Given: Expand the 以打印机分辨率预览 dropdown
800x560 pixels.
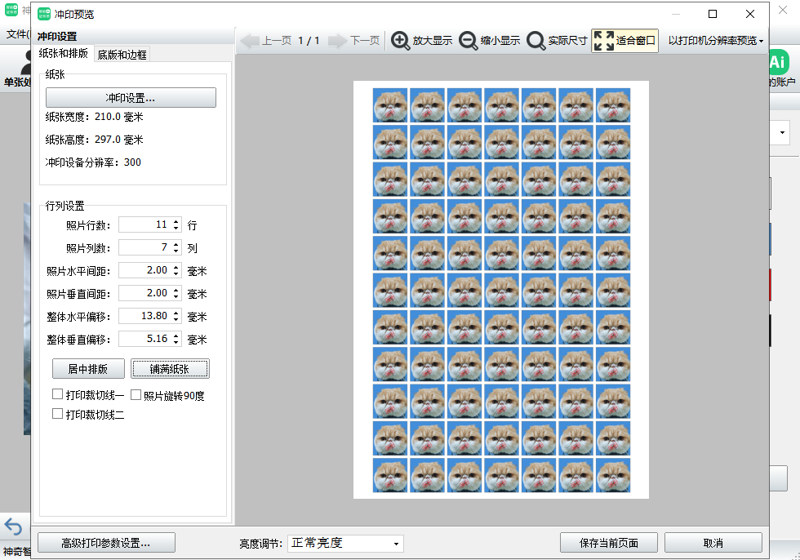Looking at the screenshot, I should 716,41.
